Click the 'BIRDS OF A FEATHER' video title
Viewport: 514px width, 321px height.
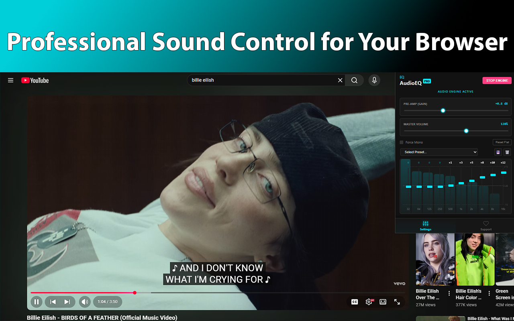102,317
